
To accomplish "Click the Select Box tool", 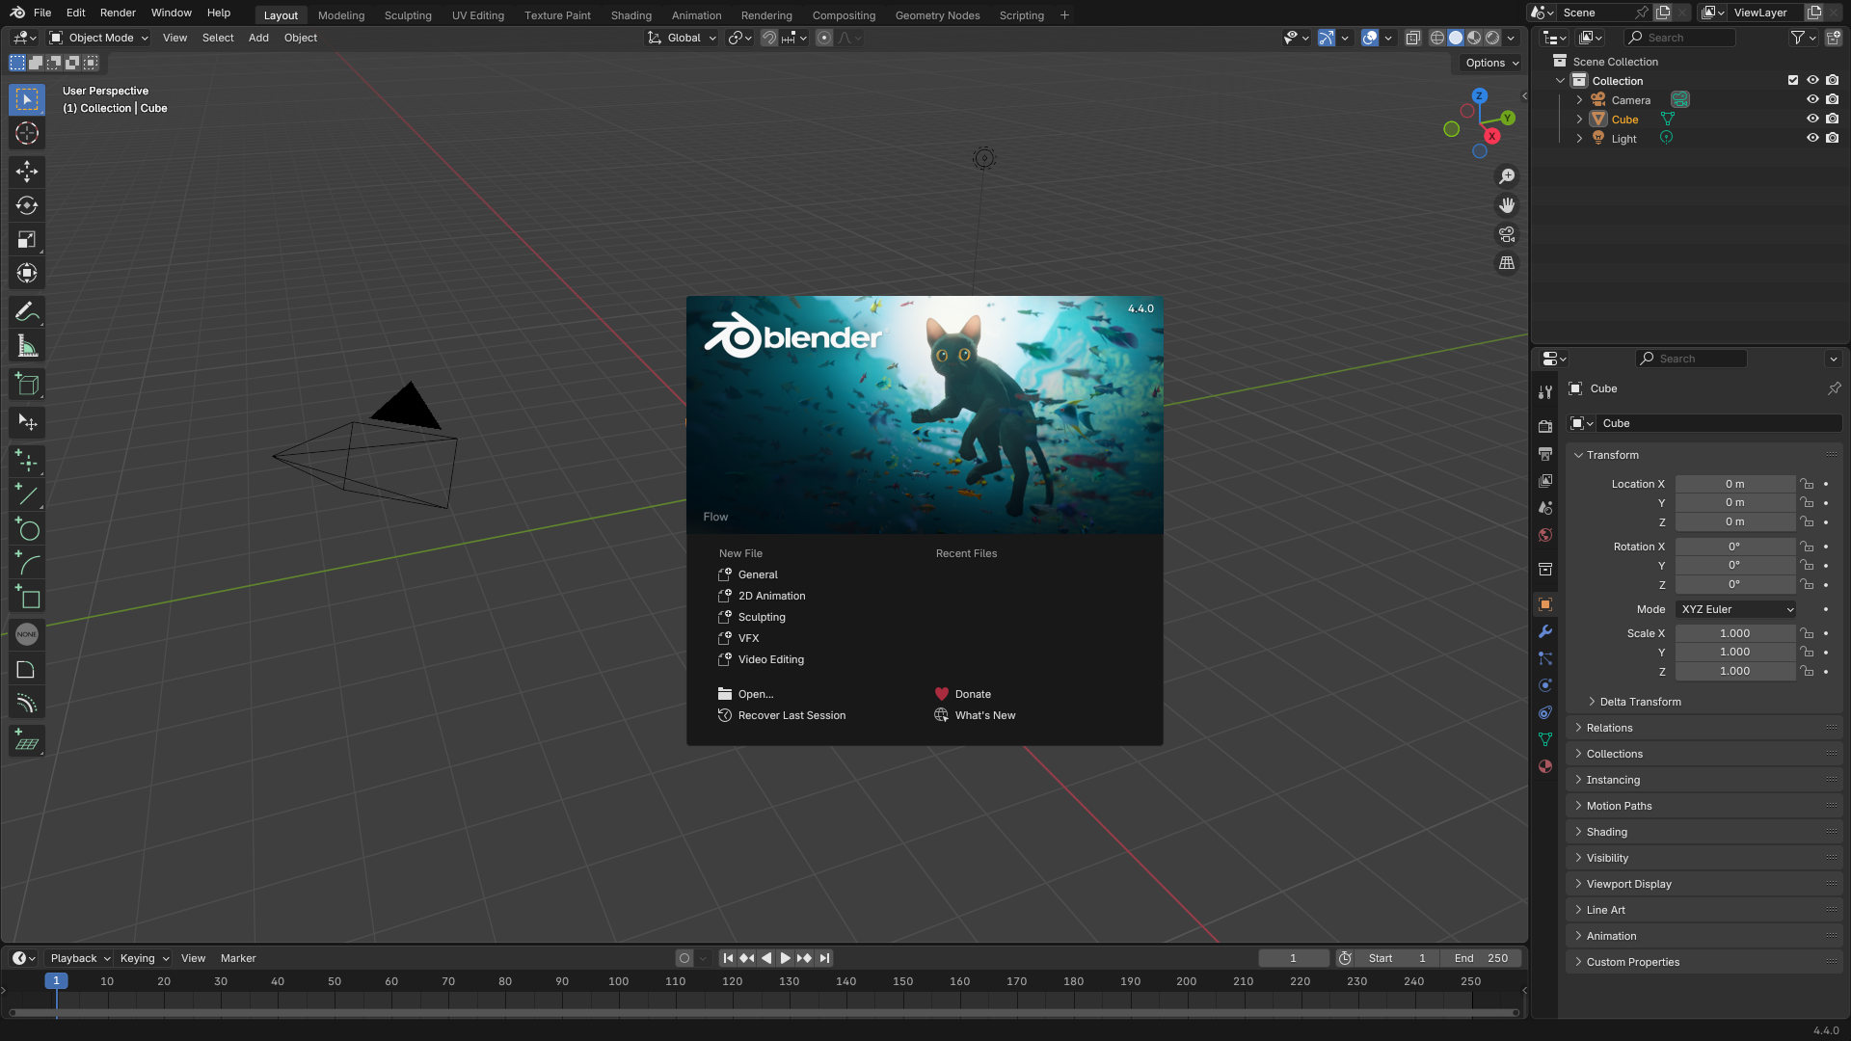I will (27, 99).
